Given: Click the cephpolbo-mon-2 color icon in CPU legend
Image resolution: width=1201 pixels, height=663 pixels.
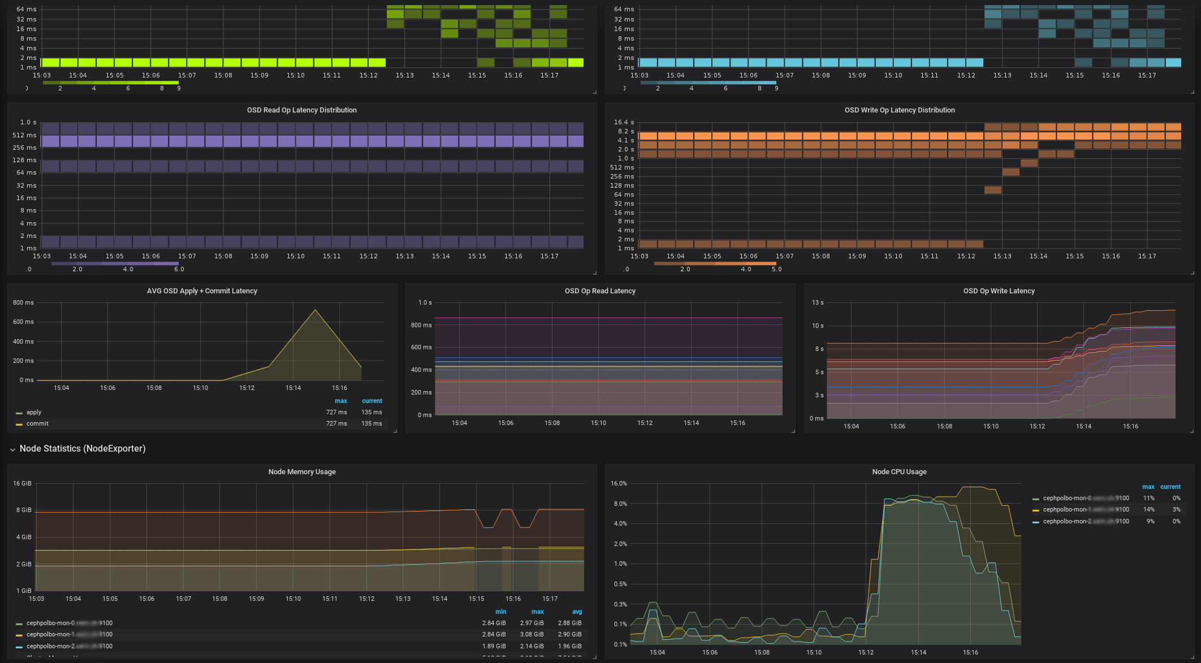Looking at the screenshot, I should [1036, 522].
